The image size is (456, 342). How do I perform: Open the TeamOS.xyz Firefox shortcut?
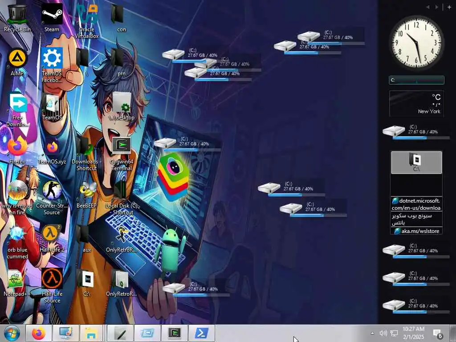52,151
